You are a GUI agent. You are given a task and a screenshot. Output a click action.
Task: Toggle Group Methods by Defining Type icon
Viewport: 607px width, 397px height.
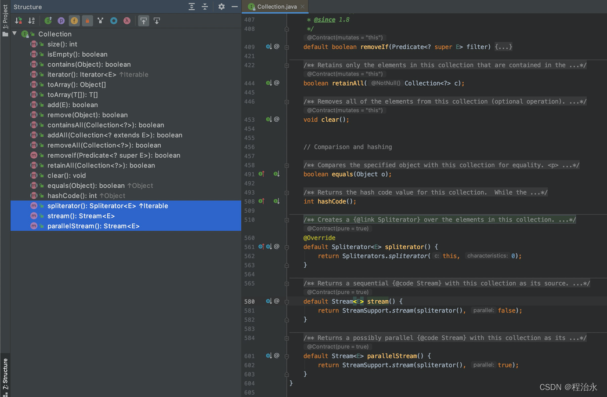tap(100, 21)
